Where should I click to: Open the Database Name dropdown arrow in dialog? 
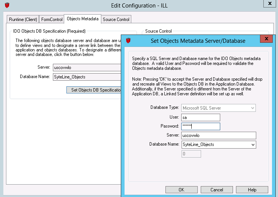click(x=253, y=144)
